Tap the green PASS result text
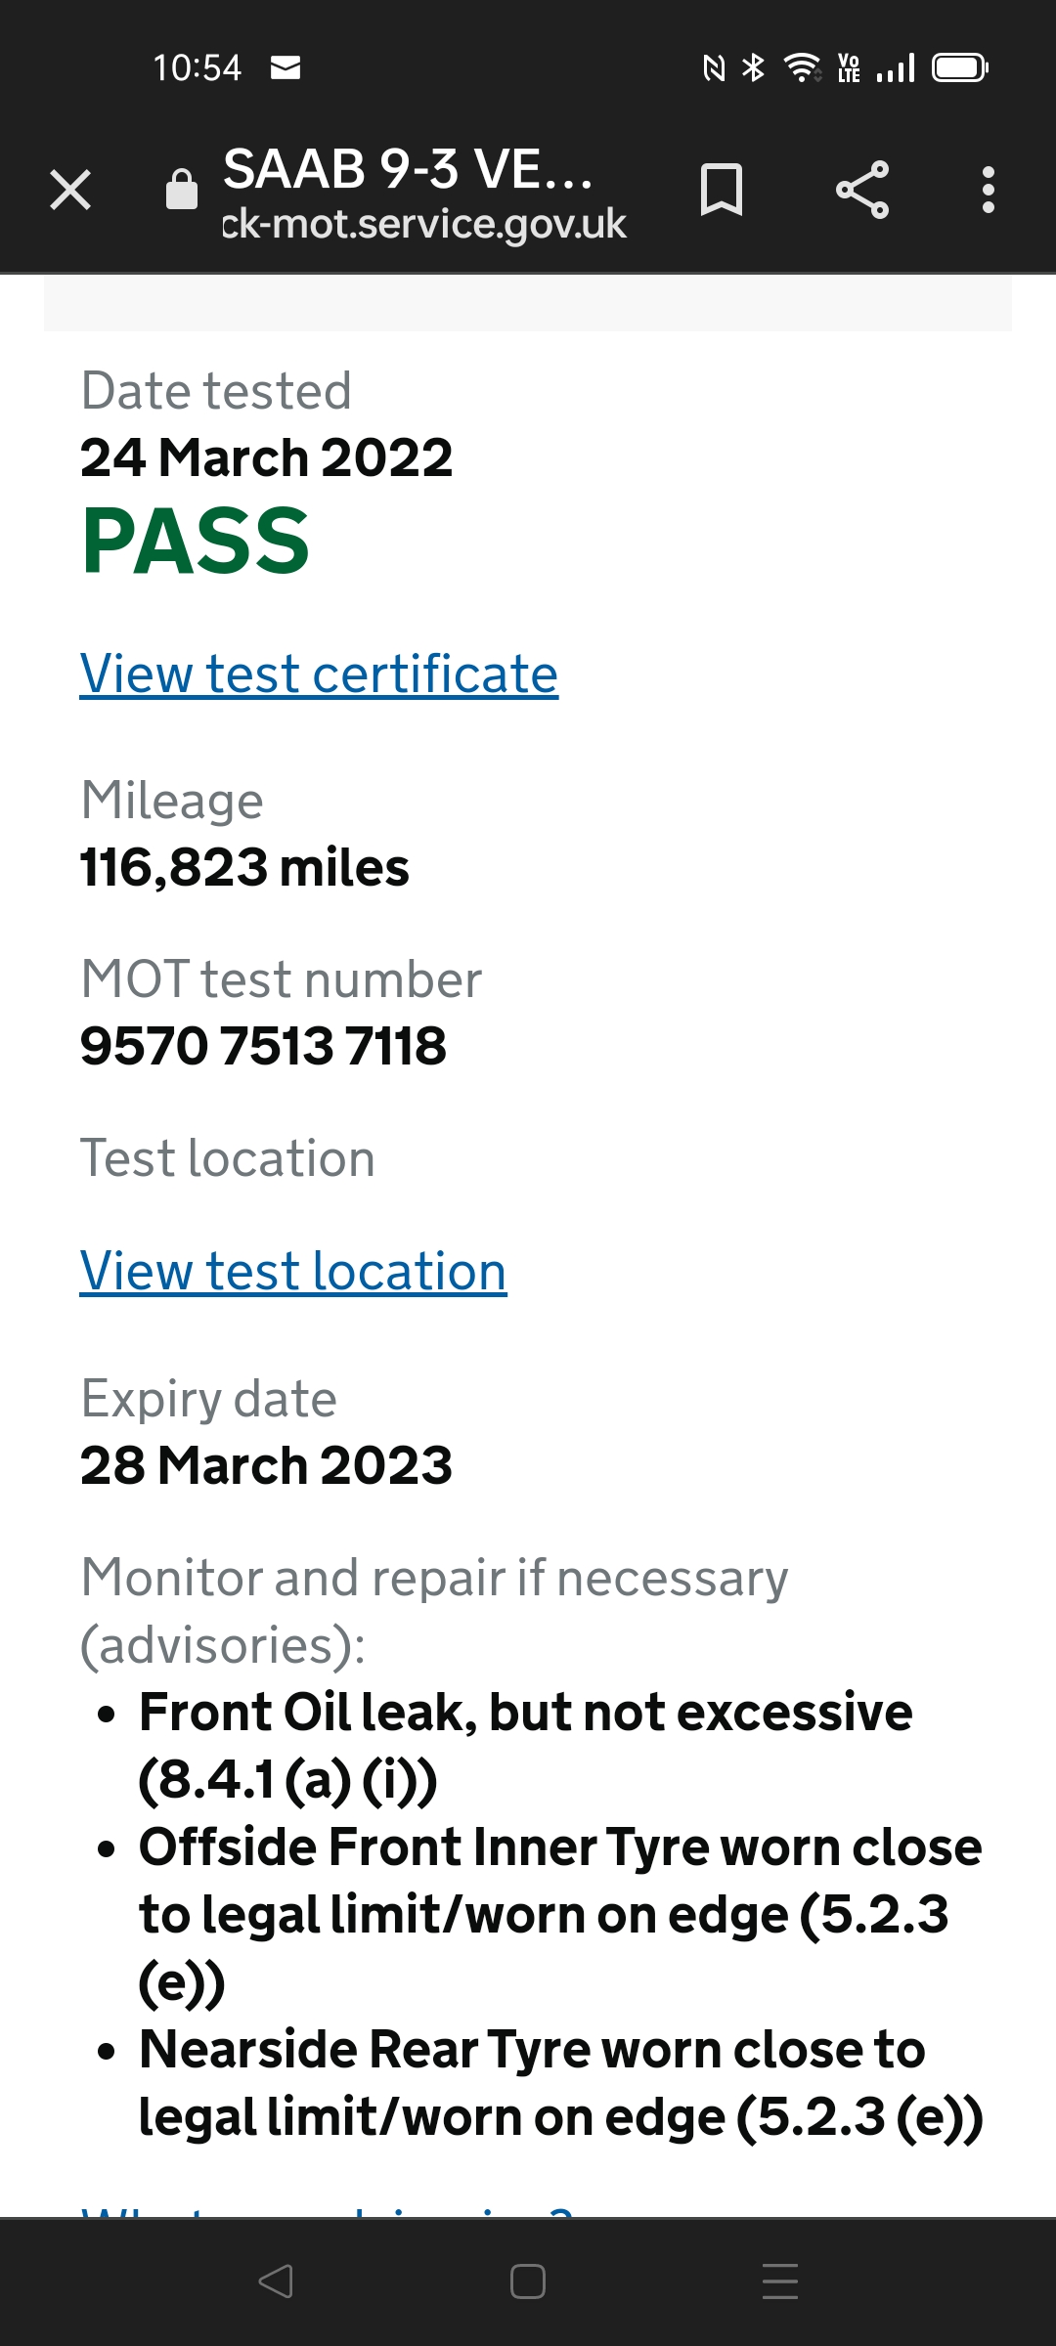1056x2346 pixels. click(196, 542)
